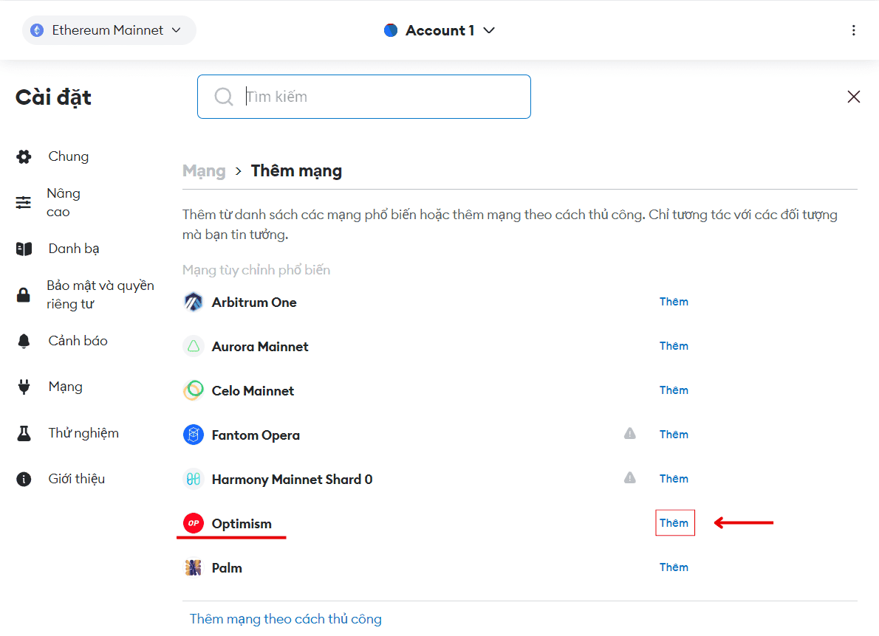Open the Danh bạ contacts tab
This screenshot has height=636, width=879.
[x=73, y=249]
